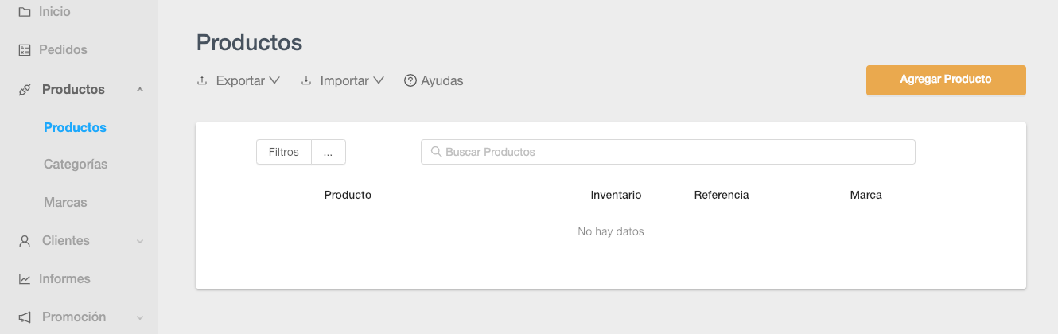Click the Importar download icon
This screenshot has width=1058, height=334.
point(306,80)
